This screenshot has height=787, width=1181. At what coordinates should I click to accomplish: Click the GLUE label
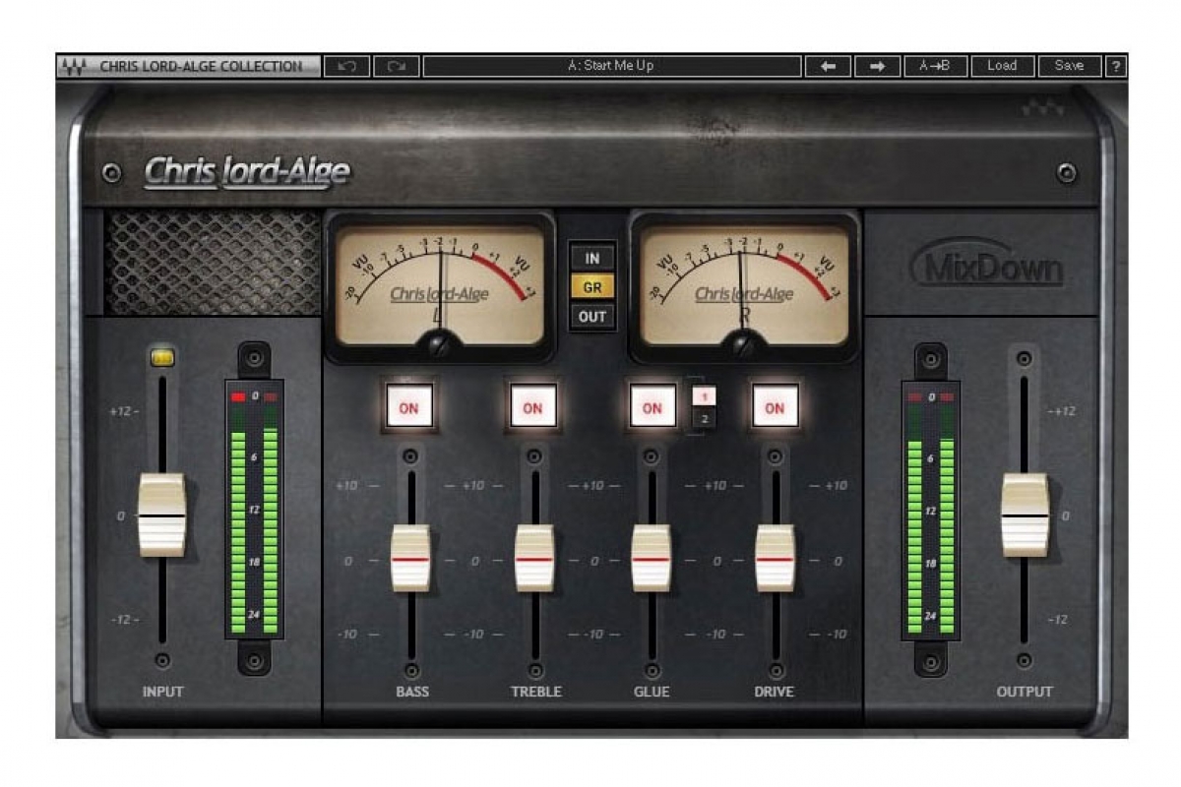click(652, 692)
